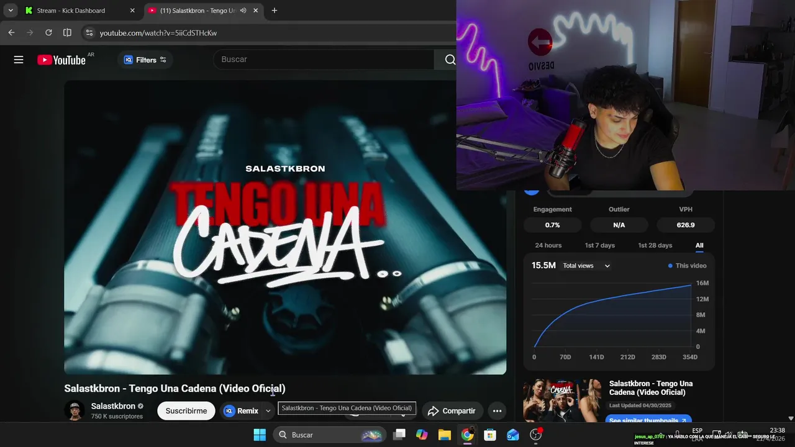Screen dimensions: 795x447
Task: Open the Total views dropdown
Action: [586, 266]
